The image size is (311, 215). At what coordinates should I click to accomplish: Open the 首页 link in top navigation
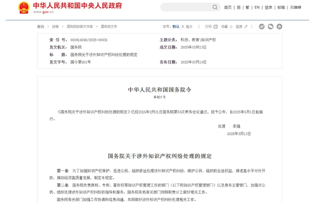(x=228, y=8)
